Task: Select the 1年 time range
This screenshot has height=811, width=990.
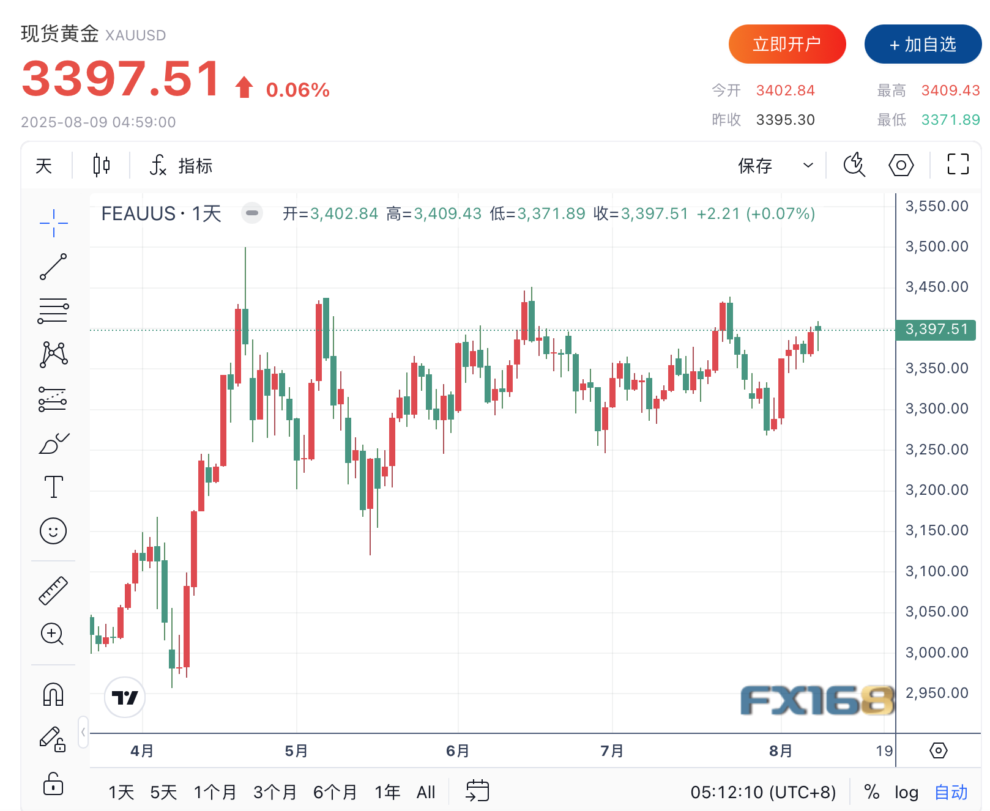Action: tap(387, 793)
